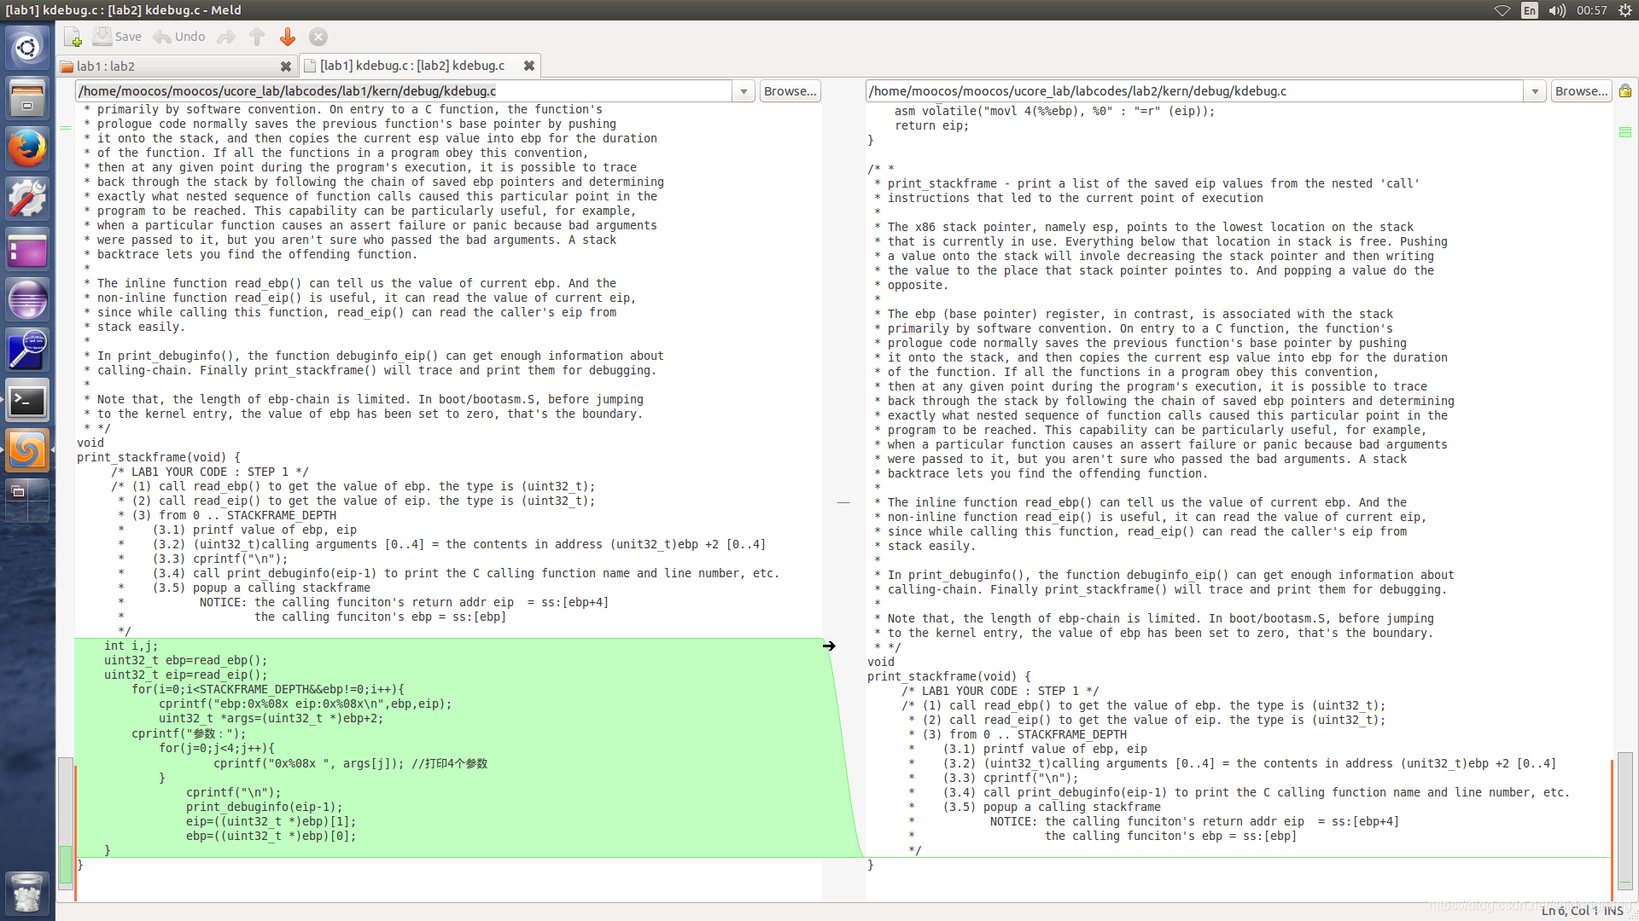1639x921 pixels.
Task: Open the system session gear menu
Action: (x=1625, y=10)
